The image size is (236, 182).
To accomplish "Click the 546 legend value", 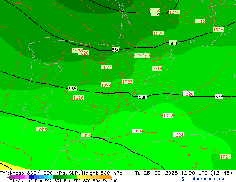I will pos(68,181).
